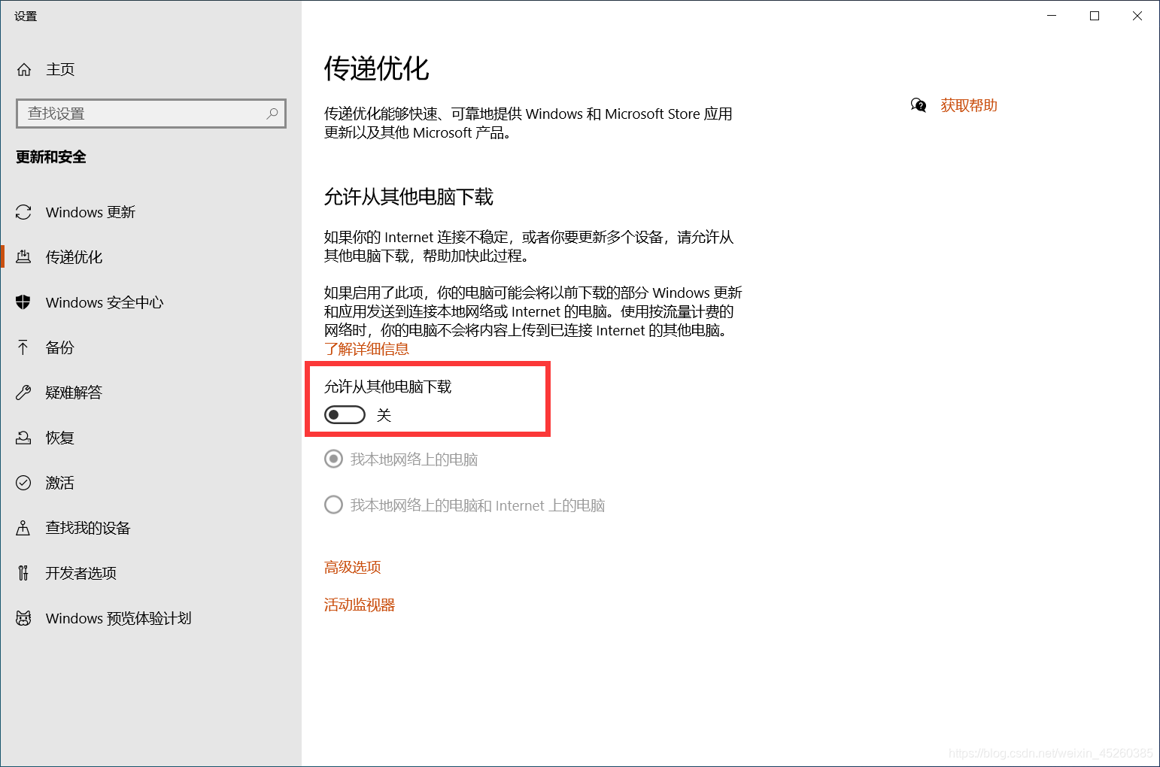Go to the 传递优化 section

(150, 257)
